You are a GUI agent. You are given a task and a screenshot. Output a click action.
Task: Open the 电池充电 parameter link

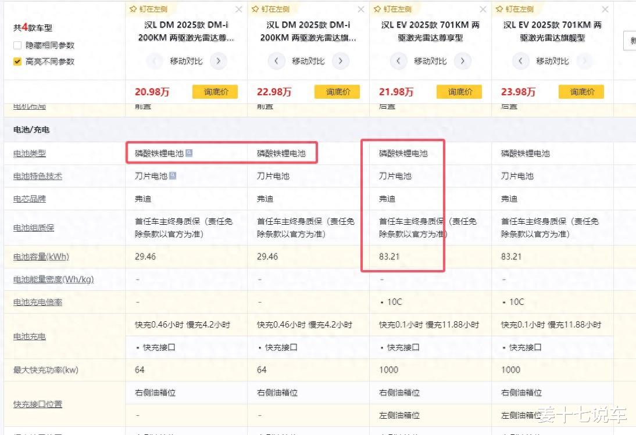30,336
